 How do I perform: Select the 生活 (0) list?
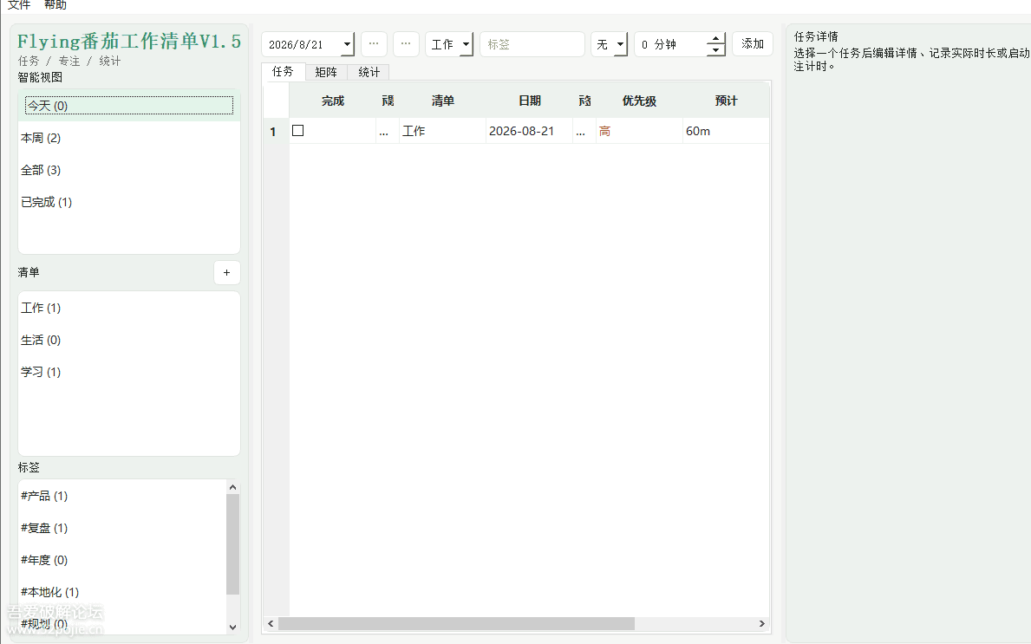[129, 341]
